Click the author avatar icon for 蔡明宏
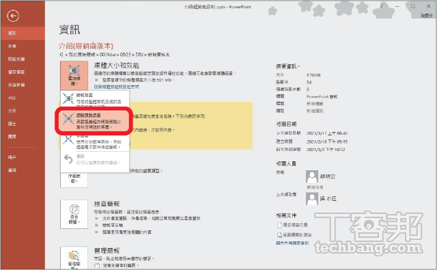 point(312,176)
